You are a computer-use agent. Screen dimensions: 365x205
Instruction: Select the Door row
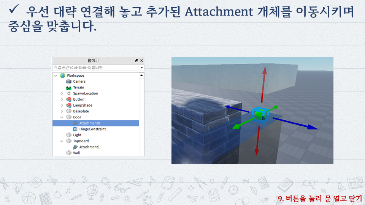point(96,117)
